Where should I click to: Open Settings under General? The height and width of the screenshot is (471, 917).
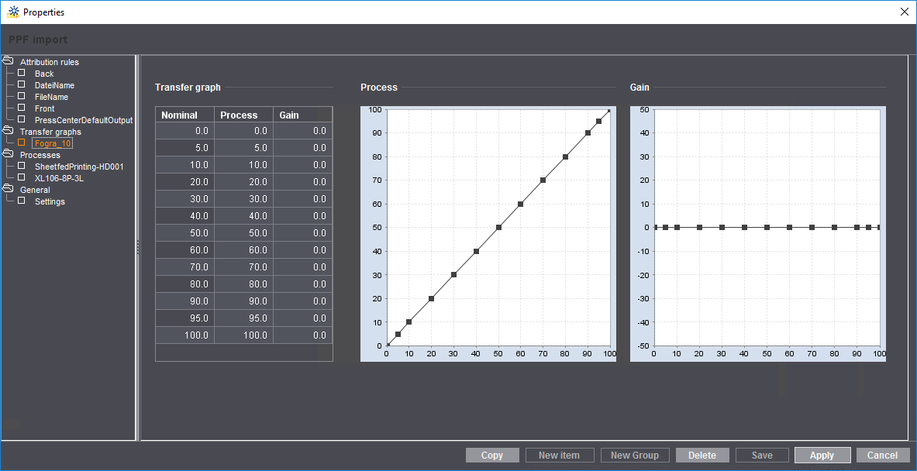coord(50,201)
